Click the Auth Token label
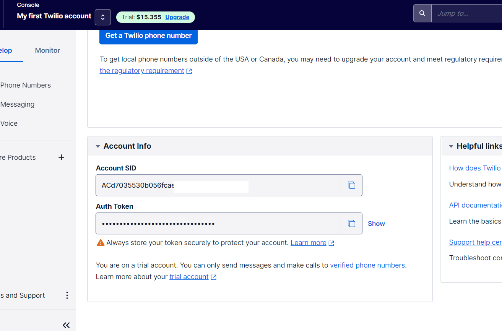Viewport: 502px width, 331px height. pyautogui.click(x=115, y=206)
